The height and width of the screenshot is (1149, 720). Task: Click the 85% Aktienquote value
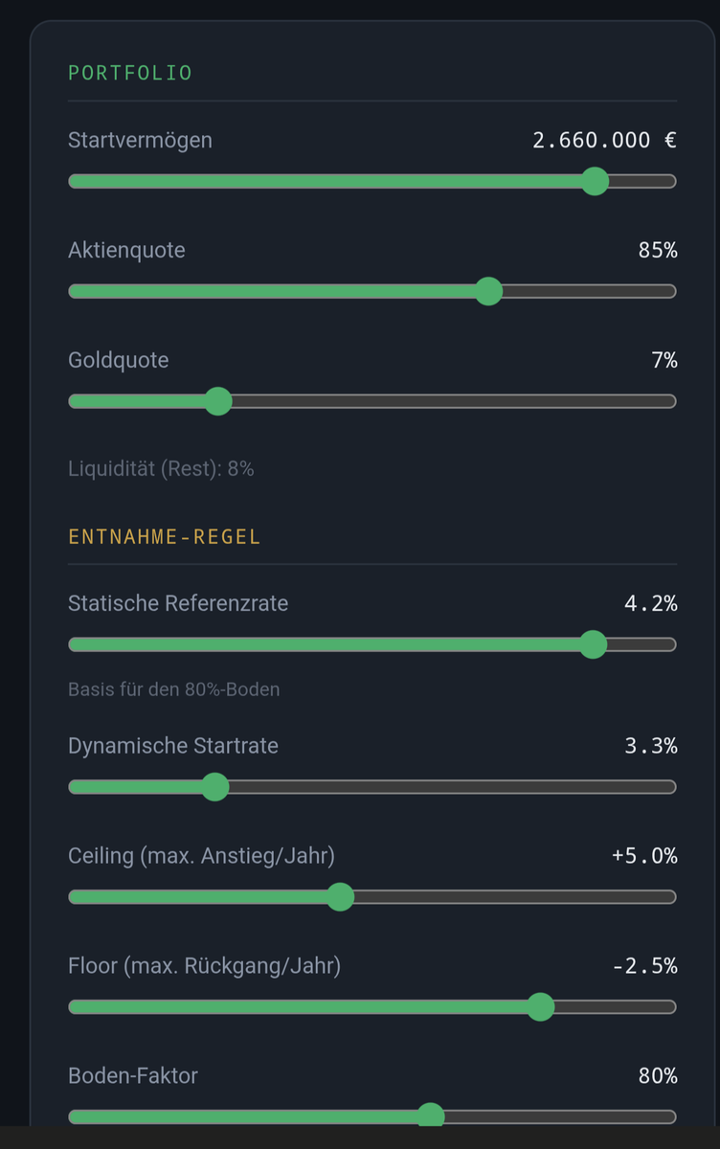[659, 251]
